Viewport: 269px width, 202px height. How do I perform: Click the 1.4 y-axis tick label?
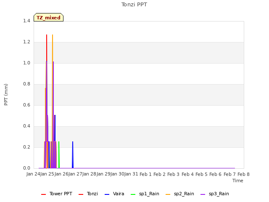[26, 21]
